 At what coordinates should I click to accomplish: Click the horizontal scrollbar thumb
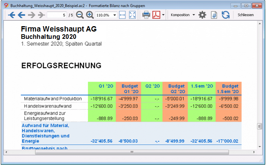coord(132,152)
